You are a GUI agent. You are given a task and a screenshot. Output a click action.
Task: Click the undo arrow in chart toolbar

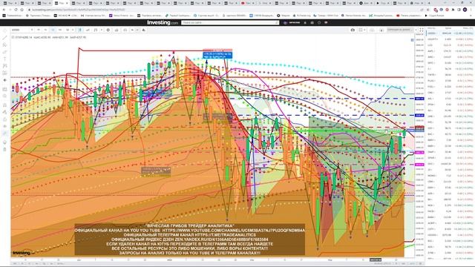tap(132, 30)
